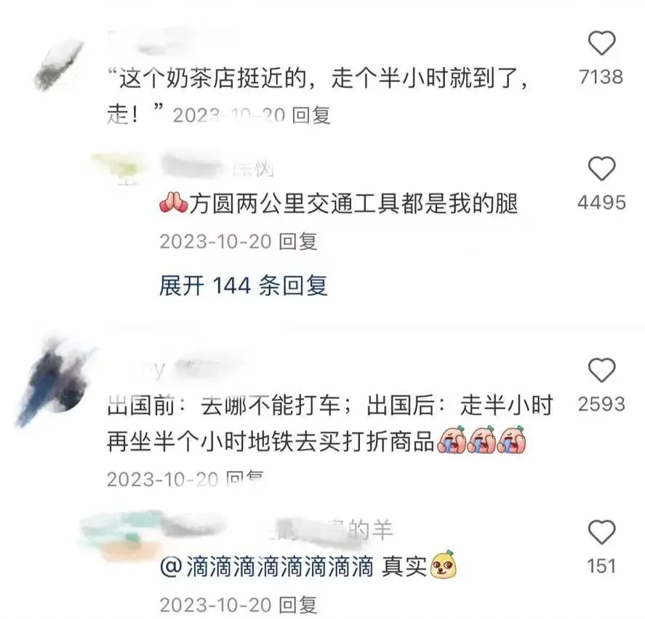Screen dimensions: 645x619
Task: Like the milk tea shop comment
Action: pos(601,43)
